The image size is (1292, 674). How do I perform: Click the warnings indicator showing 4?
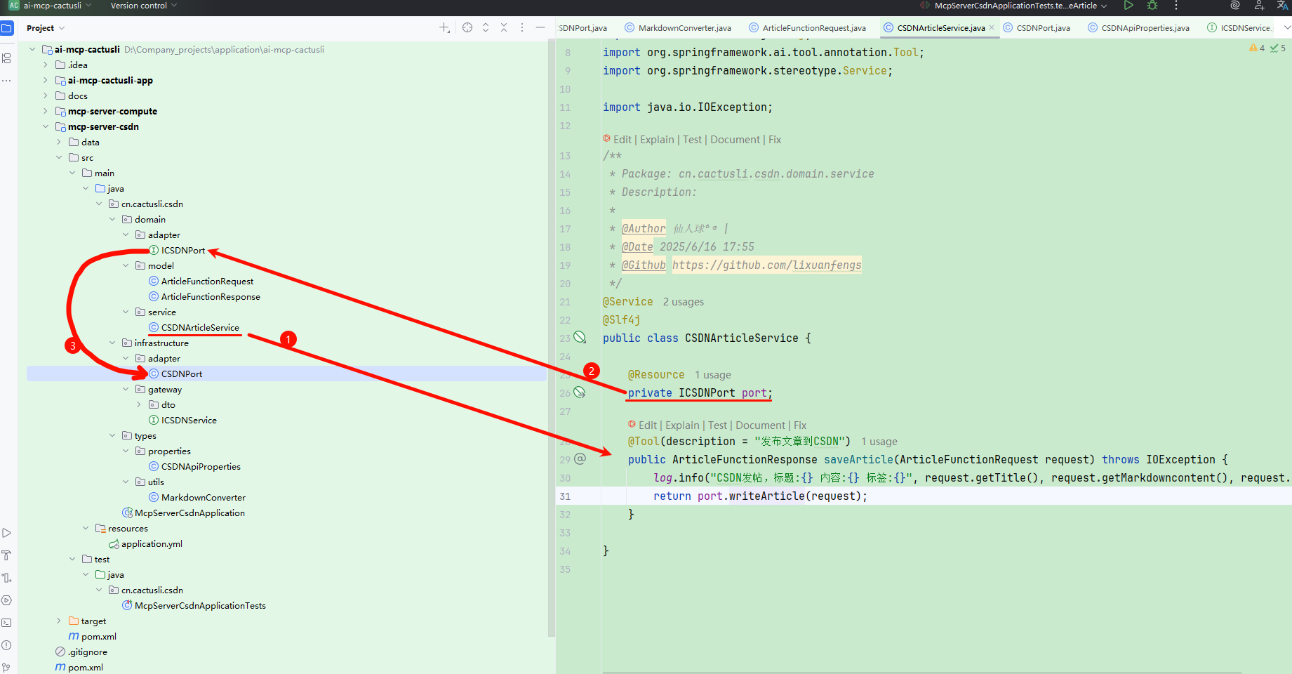[x=1257, y=48]
